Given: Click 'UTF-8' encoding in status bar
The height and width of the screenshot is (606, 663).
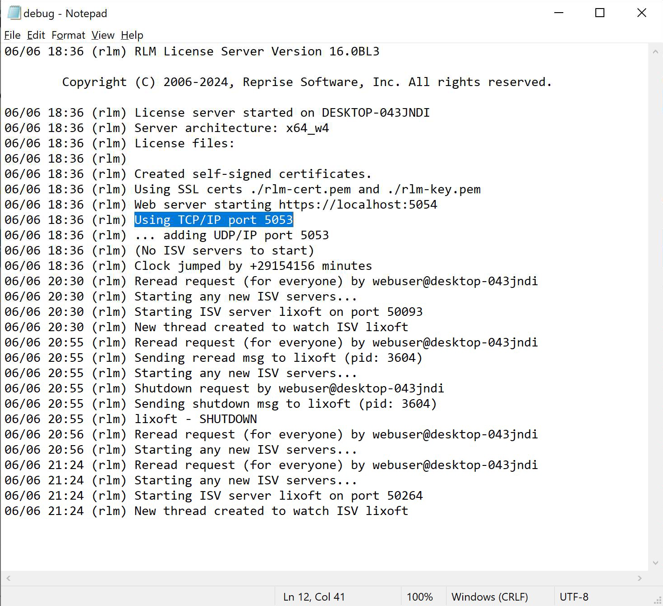Looking at the screenshot, I should 574,597.
